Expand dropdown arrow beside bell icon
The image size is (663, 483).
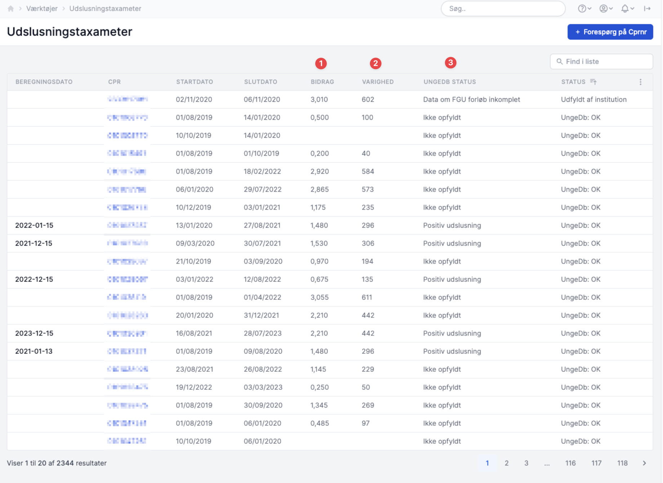[x=632, y=9]
